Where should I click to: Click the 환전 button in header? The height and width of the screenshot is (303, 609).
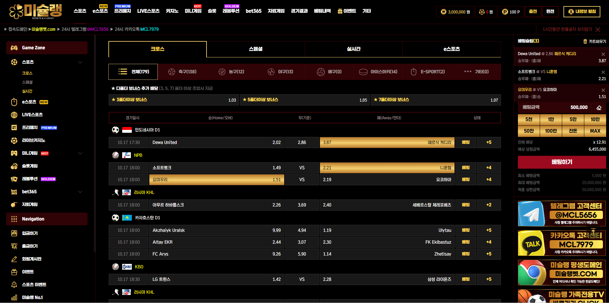(x=550, y=12)
